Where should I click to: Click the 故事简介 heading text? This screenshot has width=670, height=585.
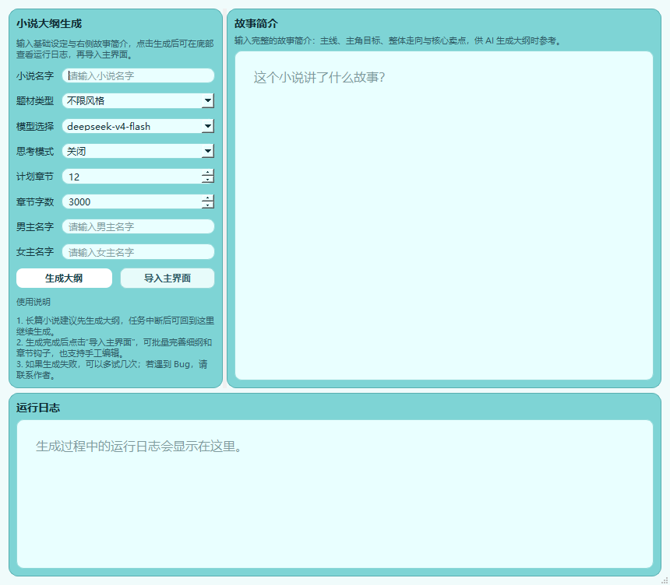[x=256, y=23]
